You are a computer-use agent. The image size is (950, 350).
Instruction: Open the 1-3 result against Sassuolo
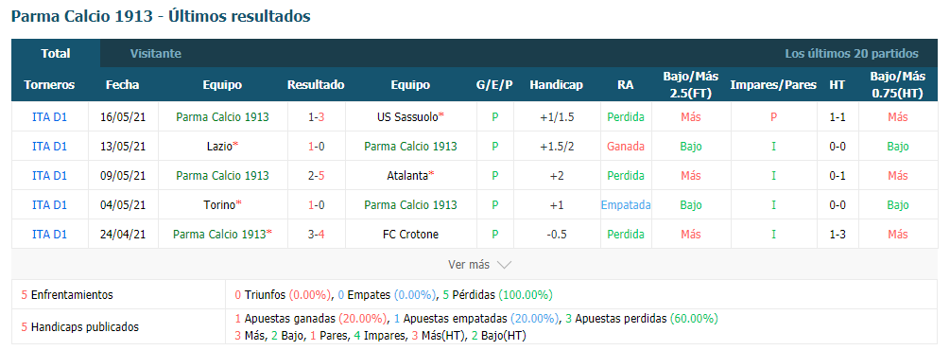tap(317, 117)
